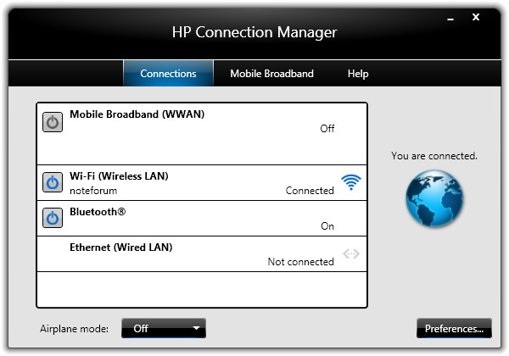Open the Help tab

coord(358,74)
